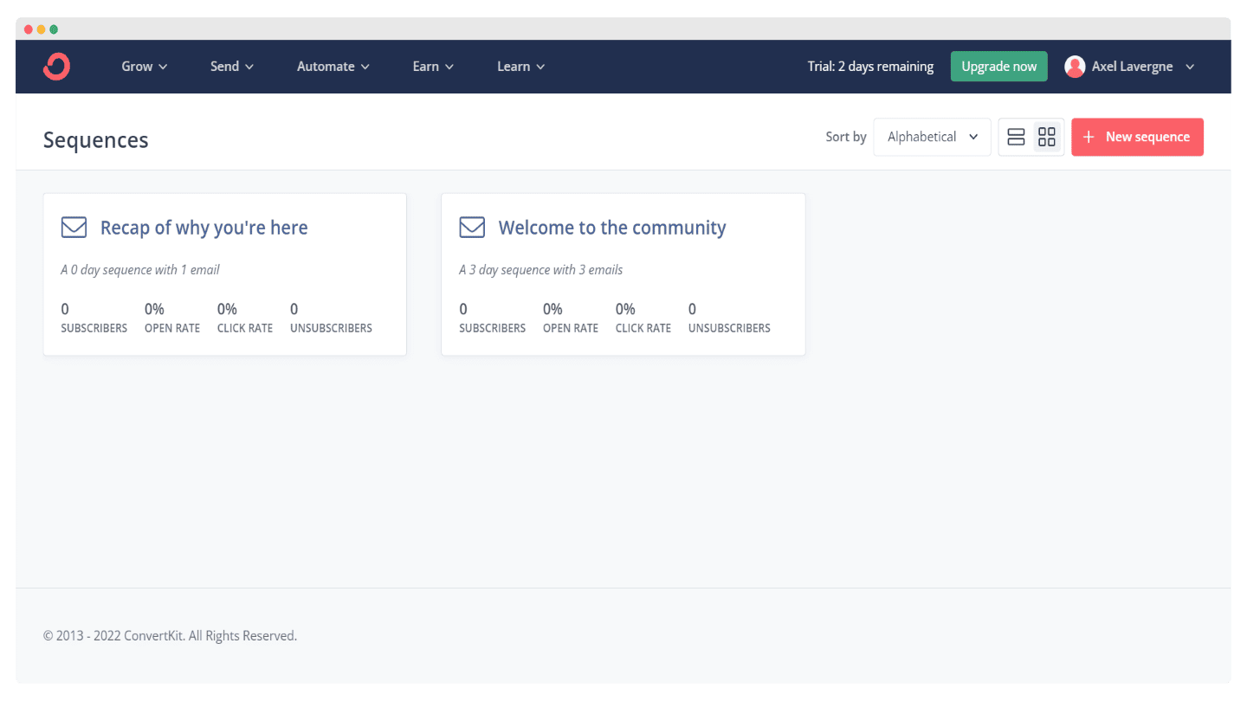The width and height of the screenshot is (1247, 701).
Task: Click SUBSCRIBERS stat on Welcome card
Action: click(x=492, y=318)
